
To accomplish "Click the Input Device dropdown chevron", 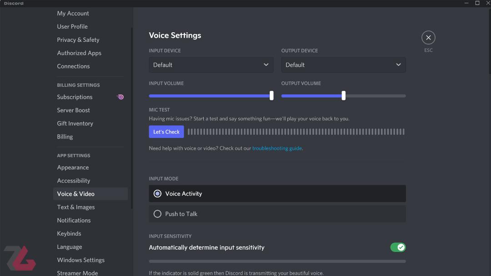I will coord(266,65).
